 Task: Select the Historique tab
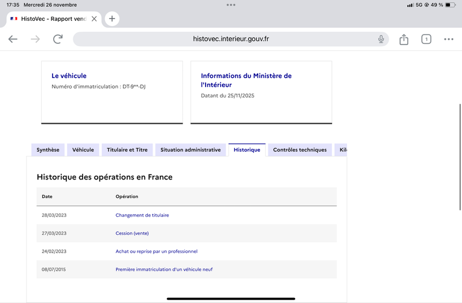coord(247,150)
